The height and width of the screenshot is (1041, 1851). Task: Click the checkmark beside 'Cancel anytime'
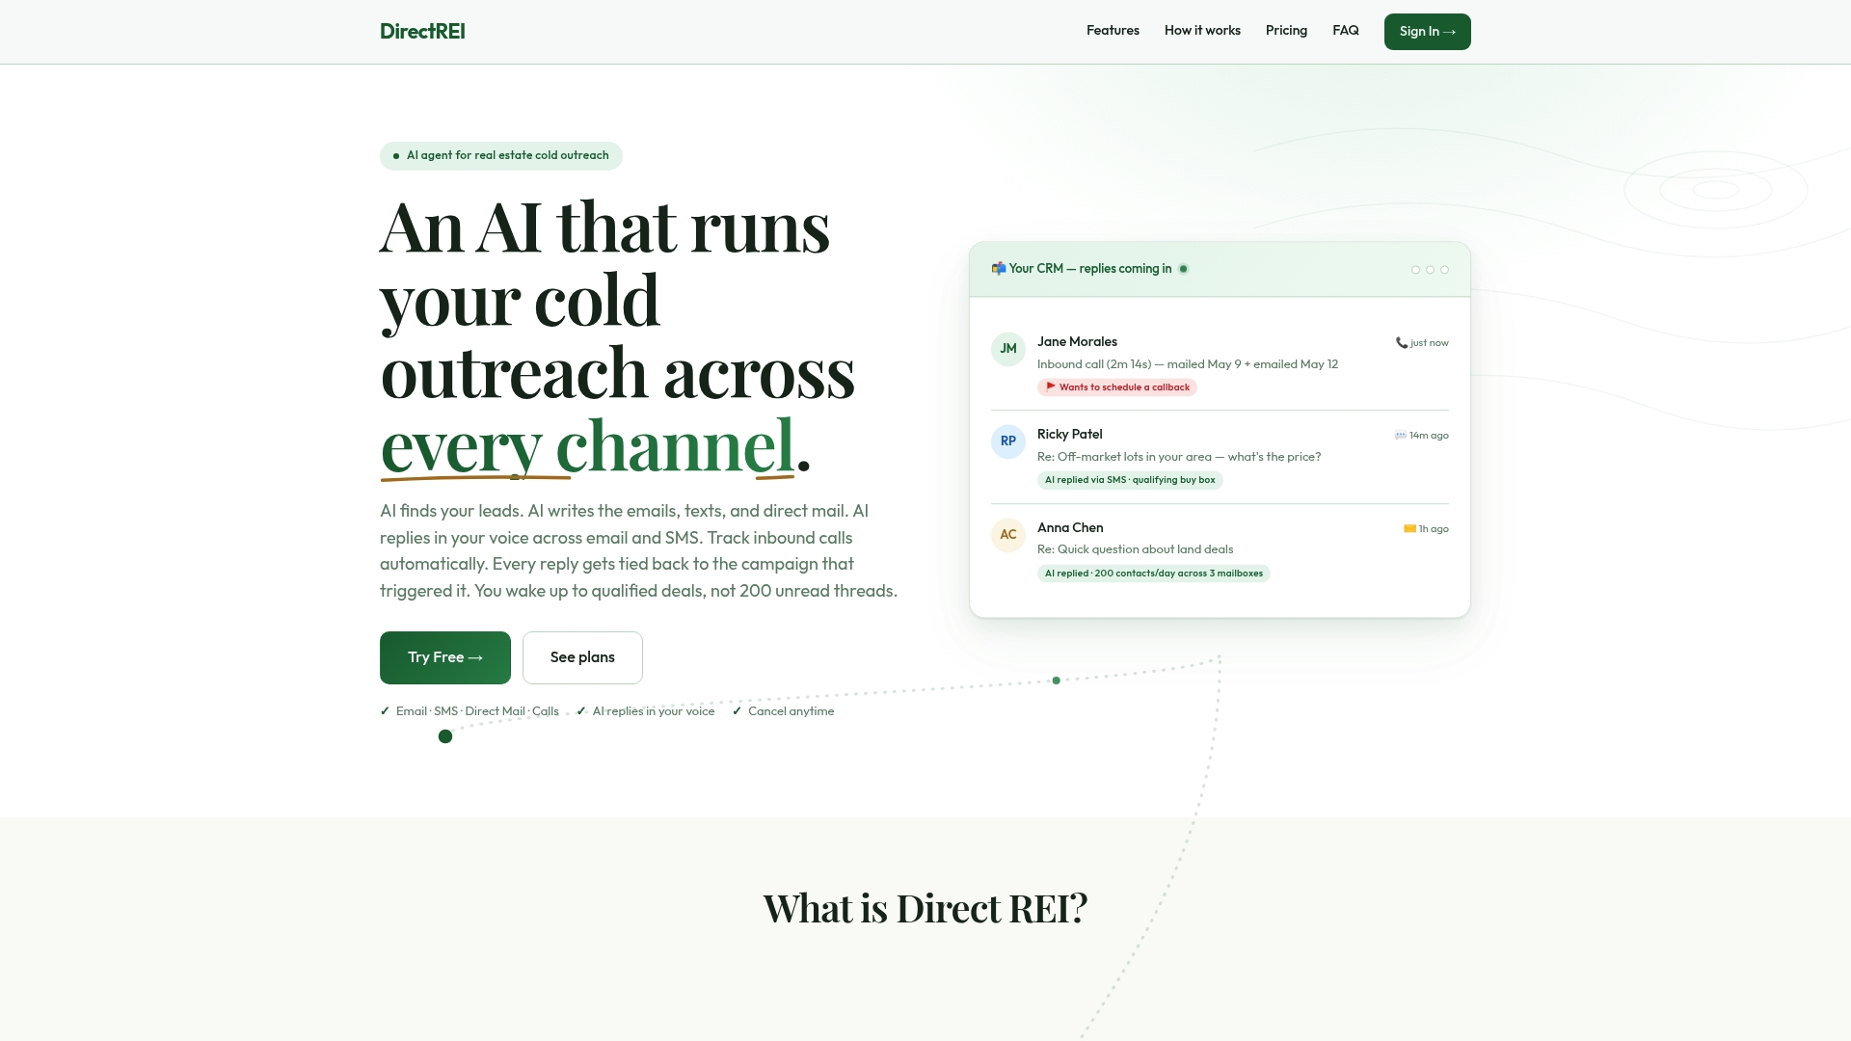[737, 711]
